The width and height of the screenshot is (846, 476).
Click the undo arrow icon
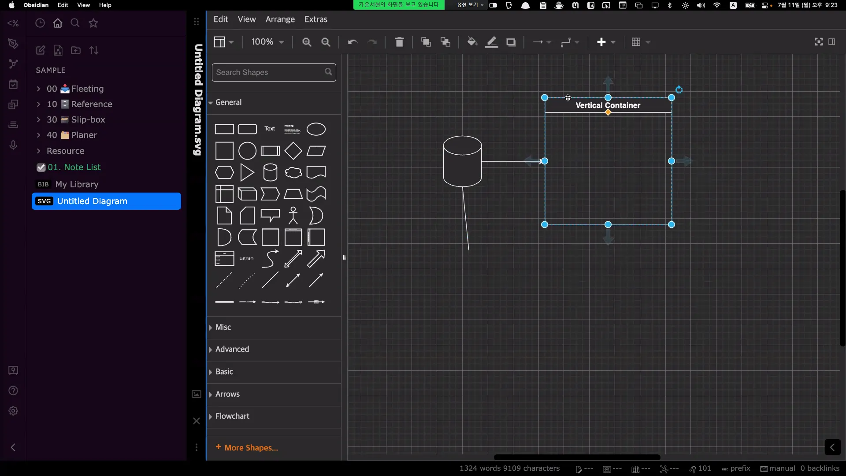click(x=352, y=42)
